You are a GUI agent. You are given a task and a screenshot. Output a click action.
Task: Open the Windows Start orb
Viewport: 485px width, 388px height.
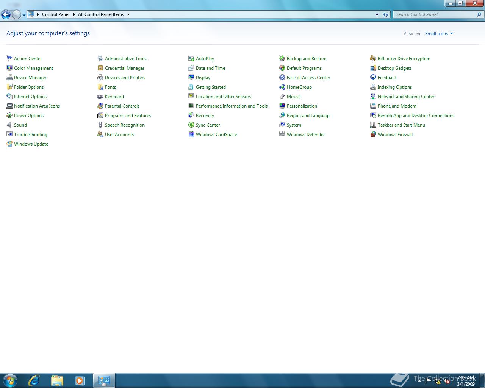[x=10, y=380]
